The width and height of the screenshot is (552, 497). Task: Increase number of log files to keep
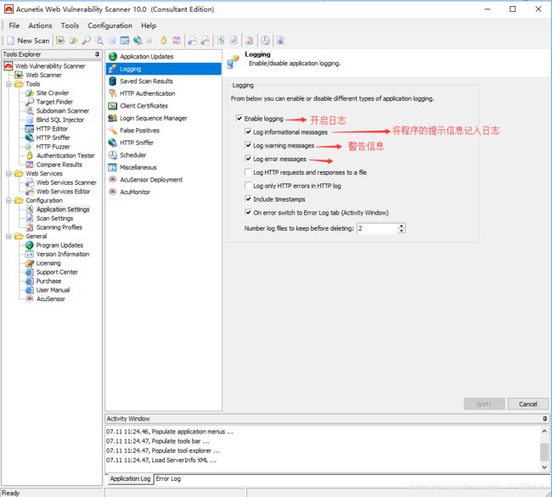[402, 226]
